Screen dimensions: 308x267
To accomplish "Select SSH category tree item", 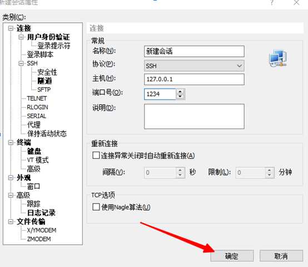I will coord(32,64).
